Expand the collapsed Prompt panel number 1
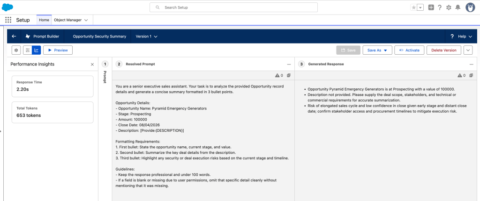 (x=105, y=64)
